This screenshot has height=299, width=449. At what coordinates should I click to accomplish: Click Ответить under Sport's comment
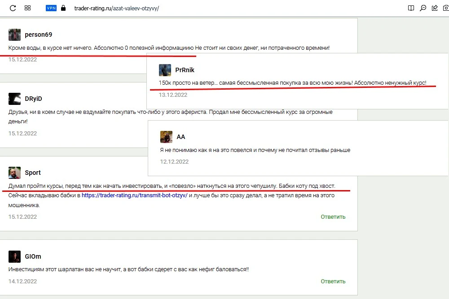coord(333,217)
